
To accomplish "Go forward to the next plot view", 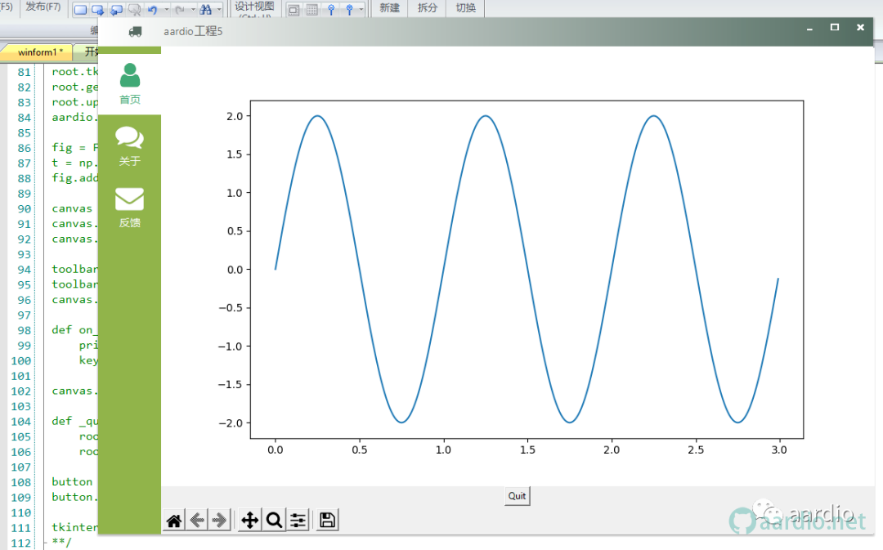I will tap(220, 521).
